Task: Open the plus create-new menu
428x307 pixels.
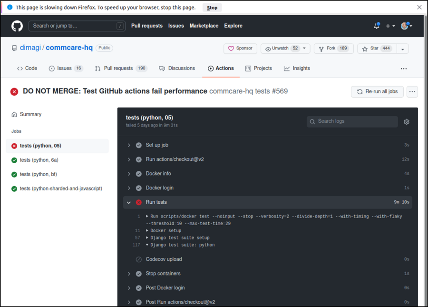Action: [x=390, y=26]
